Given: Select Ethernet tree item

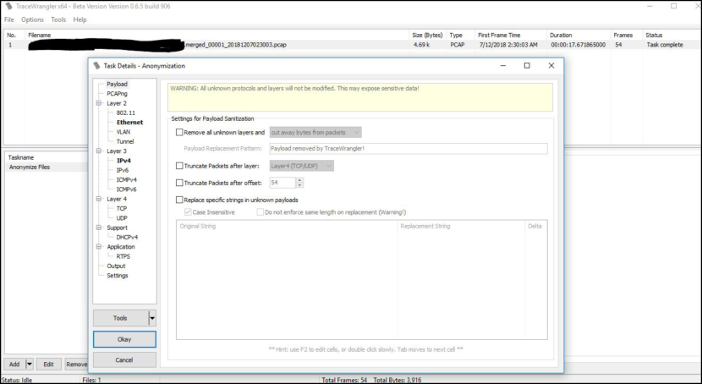Looking at the screenshot, I should coord(130,122).
